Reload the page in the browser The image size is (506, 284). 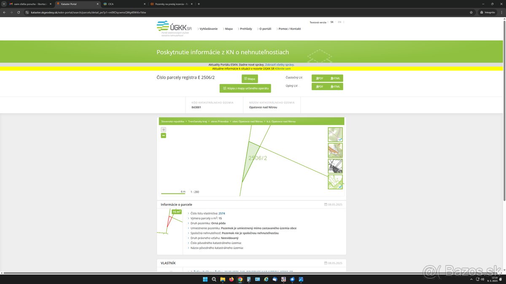[x=19, y=12]
